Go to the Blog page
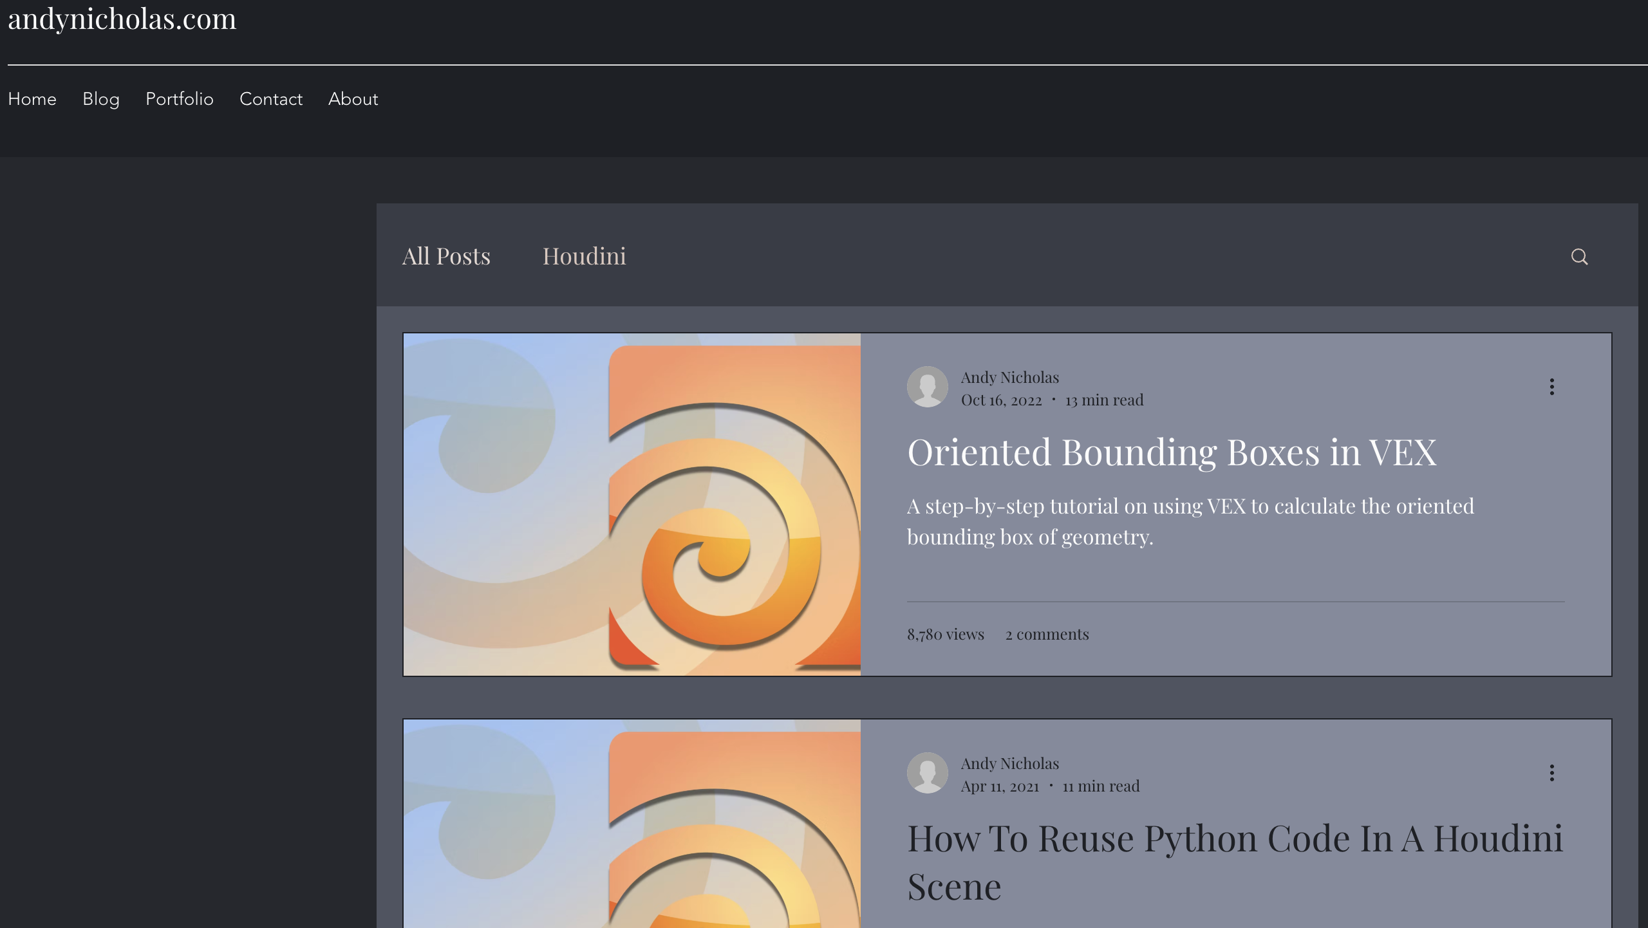This screenshot has height=928, width=1648. coord(101,99)
